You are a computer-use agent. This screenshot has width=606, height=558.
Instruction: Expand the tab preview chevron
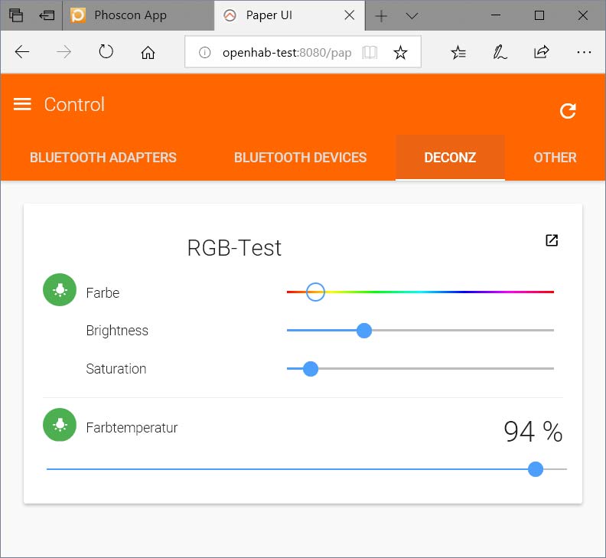pos(412,15)
